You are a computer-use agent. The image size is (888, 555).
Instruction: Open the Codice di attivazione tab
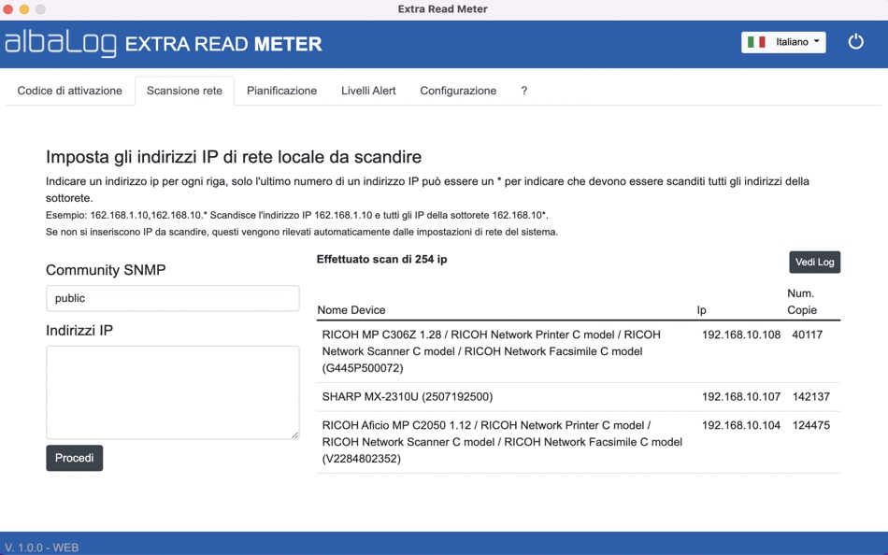[x=70, y=91]
